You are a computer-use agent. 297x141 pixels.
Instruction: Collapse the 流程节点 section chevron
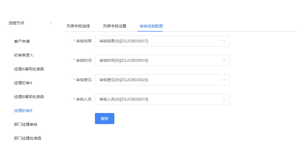click(x=51, y=23)
